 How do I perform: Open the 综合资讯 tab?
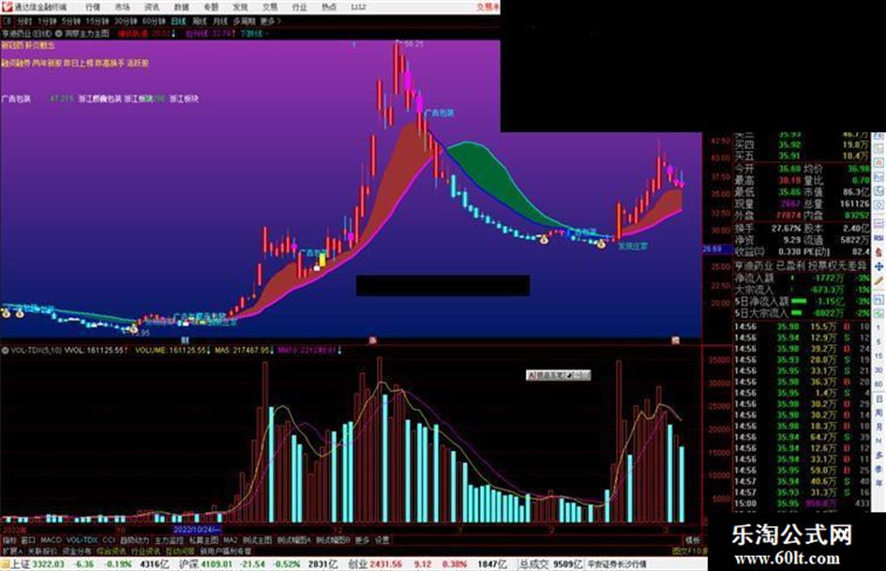point(112,550)
